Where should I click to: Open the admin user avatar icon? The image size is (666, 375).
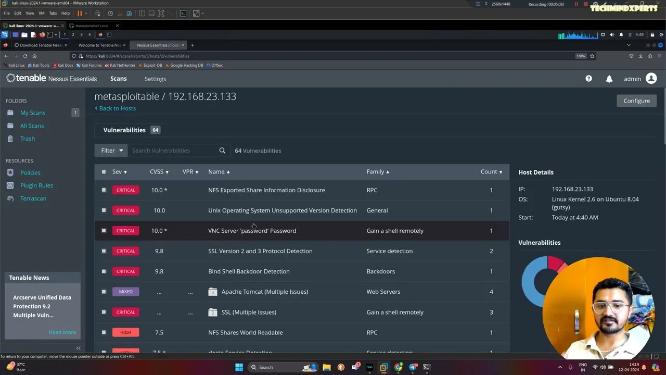point(651,79)
